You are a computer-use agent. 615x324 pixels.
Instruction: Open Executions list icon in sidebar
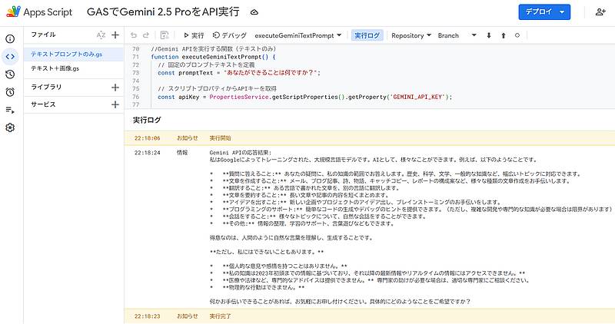point(10,110)
